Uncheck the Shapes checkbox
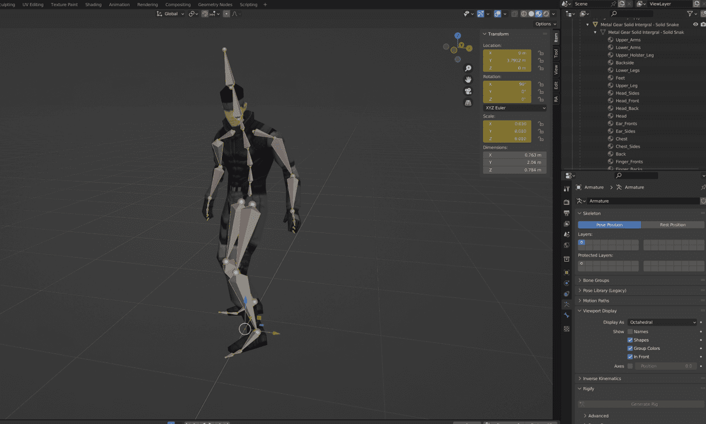The image size is (706, 424). [x=630, y=340]
